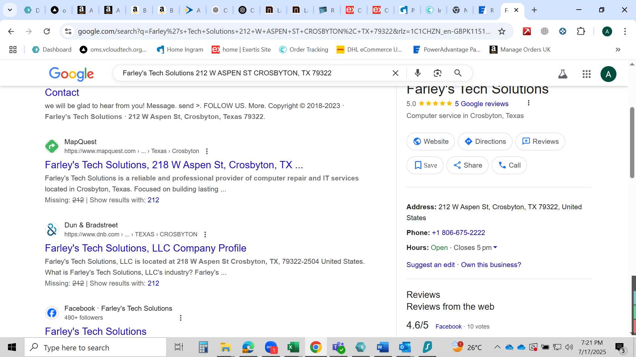Click the page vertical scrollbar thumb

[632, 142]
